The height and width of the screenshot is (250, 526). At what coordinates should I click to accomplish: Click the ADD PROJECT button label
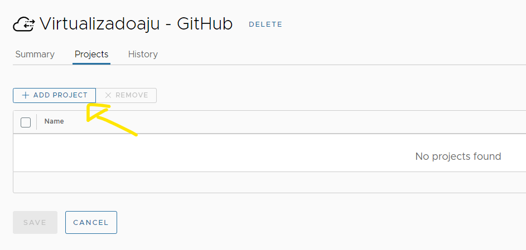pos(60,95)
